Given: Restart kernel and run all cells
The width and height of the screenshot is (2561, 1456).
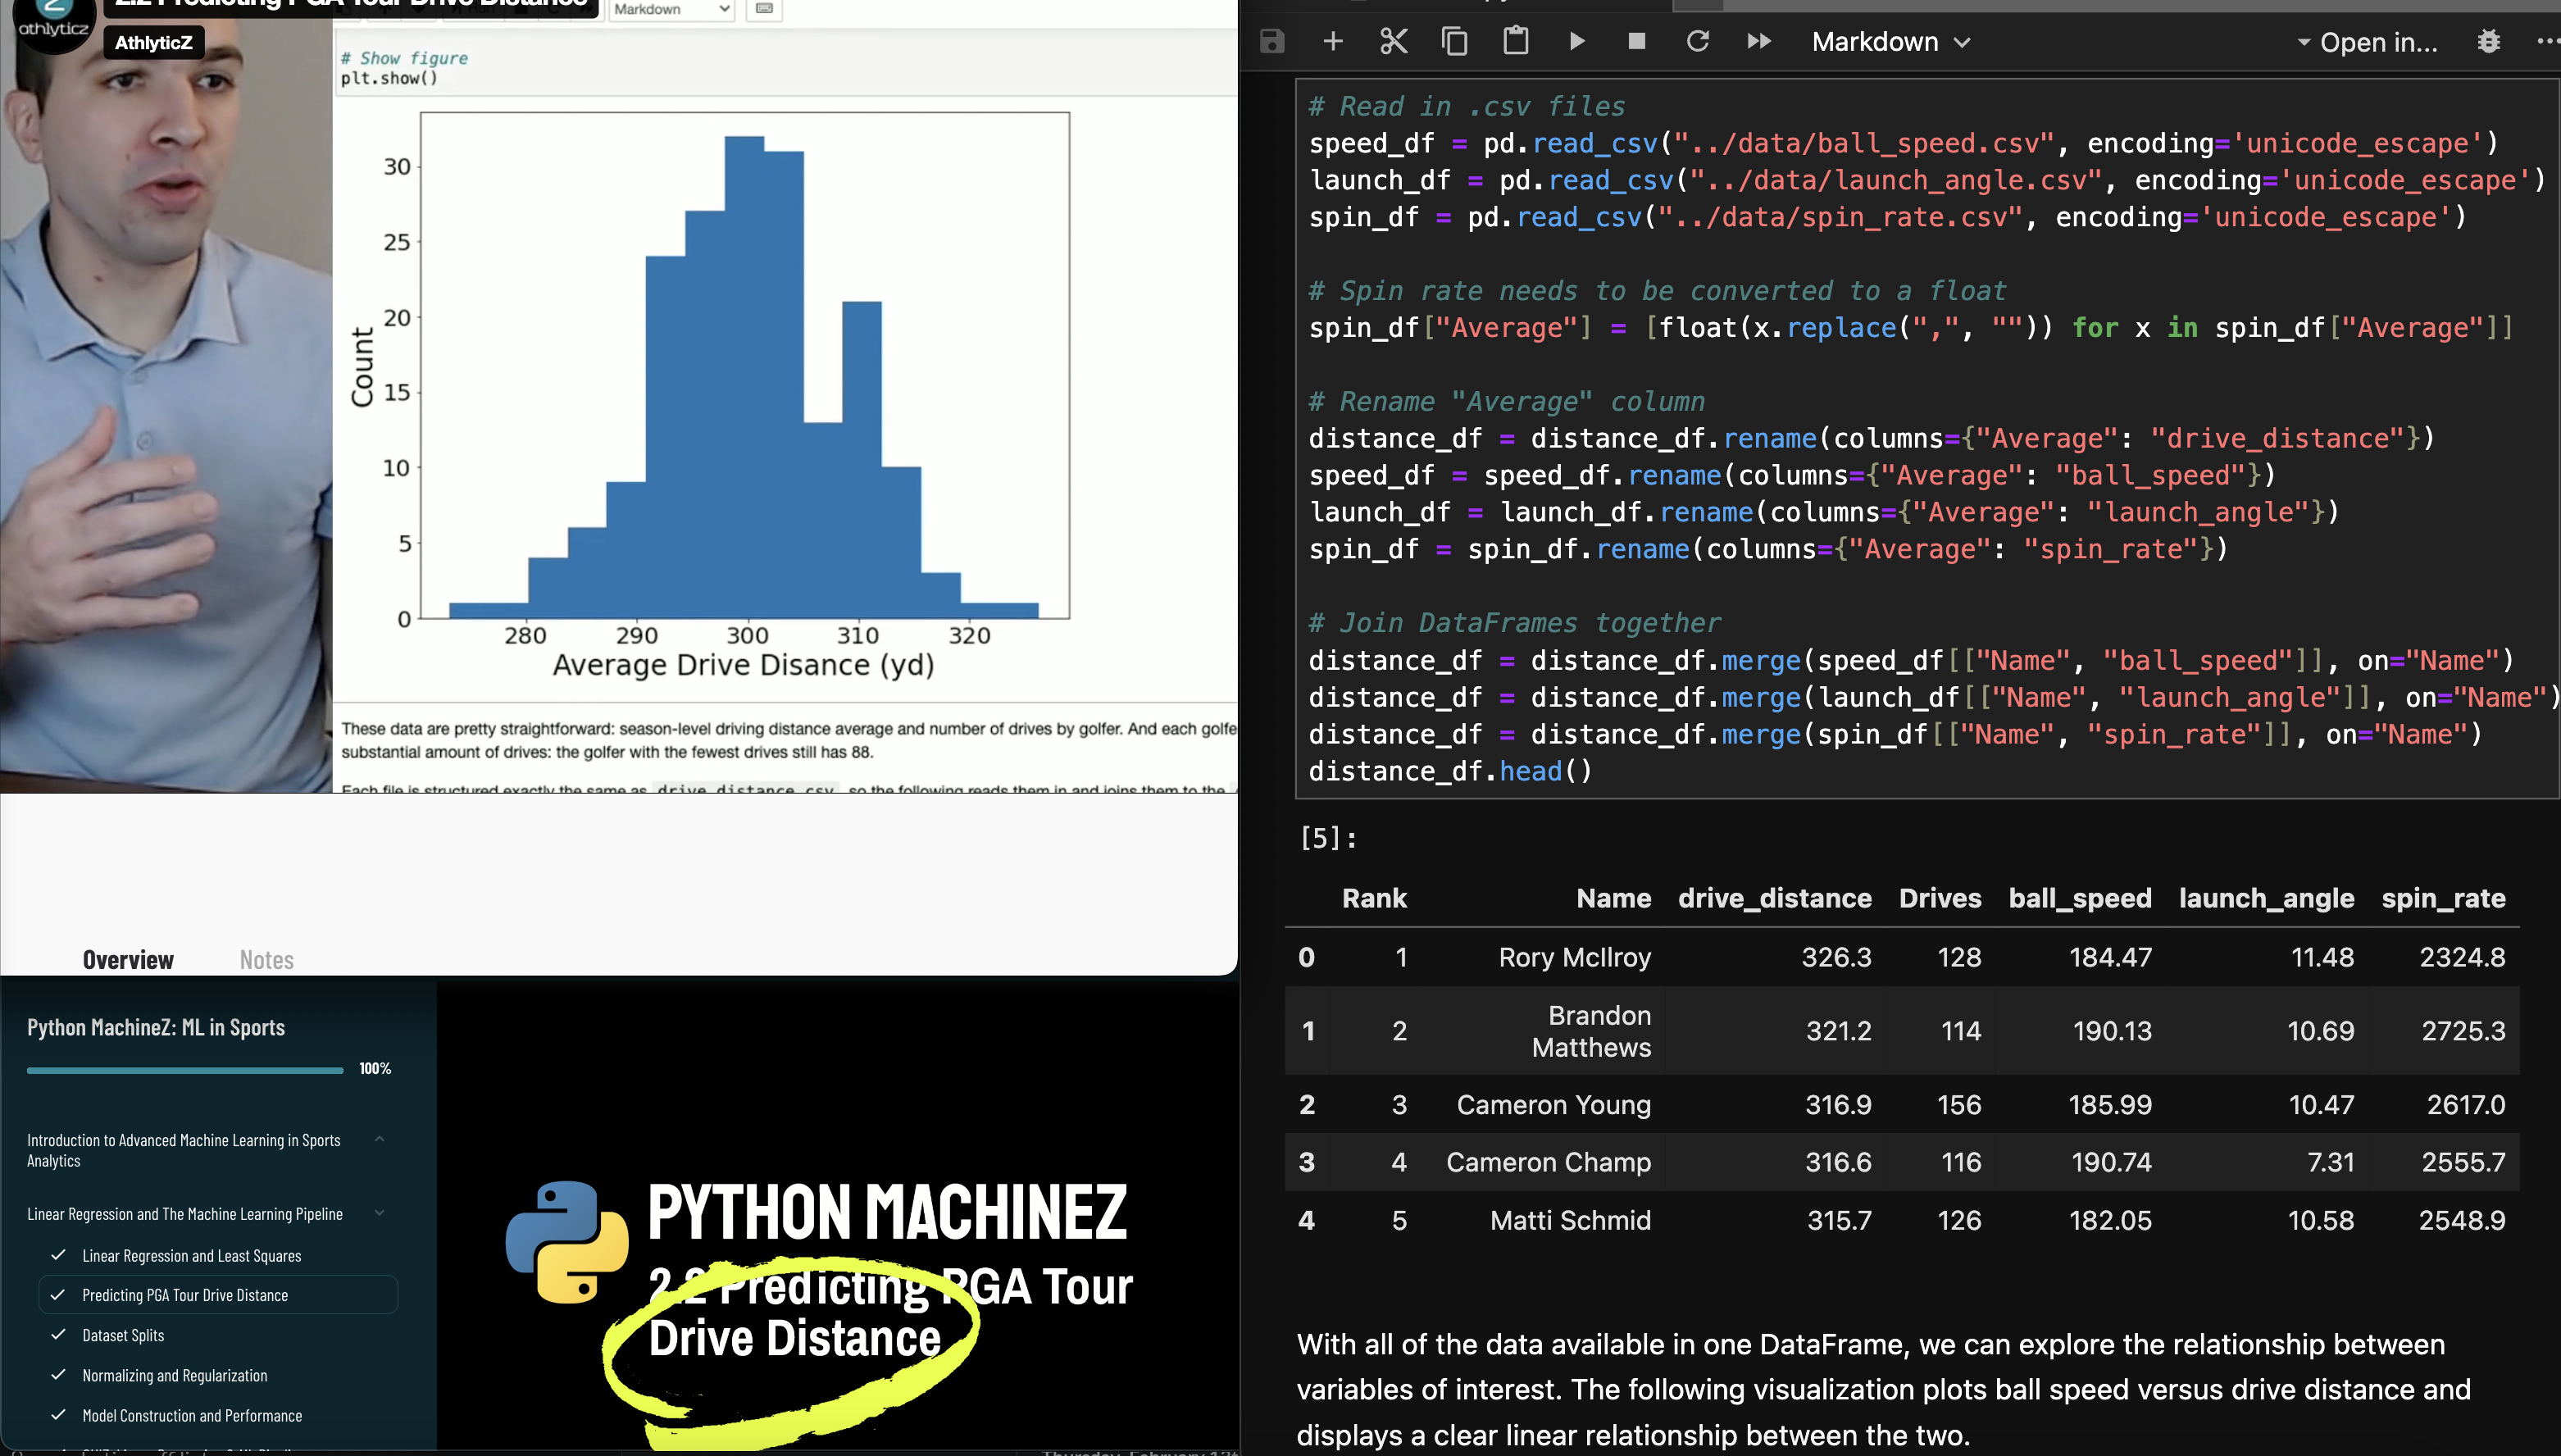Looking at the screenshot, I should 1759,42.
